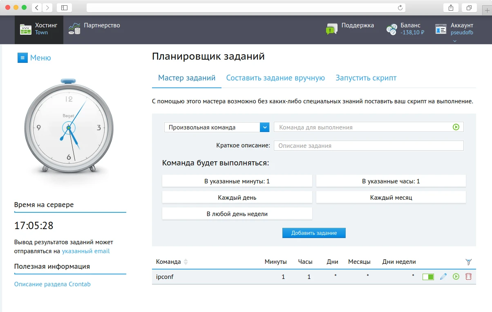
Task: Open the Запустить скрипт tab
Action: point(365,78)
